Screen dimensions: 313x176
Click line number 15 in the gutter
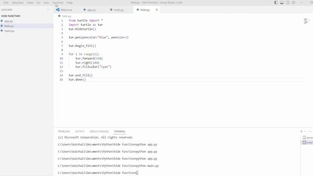pos(61,79)
